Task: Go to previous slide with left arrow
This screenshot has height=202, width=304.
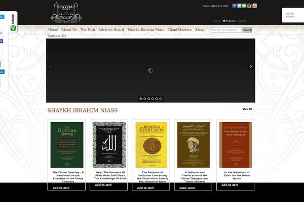Action: [50, 67]
